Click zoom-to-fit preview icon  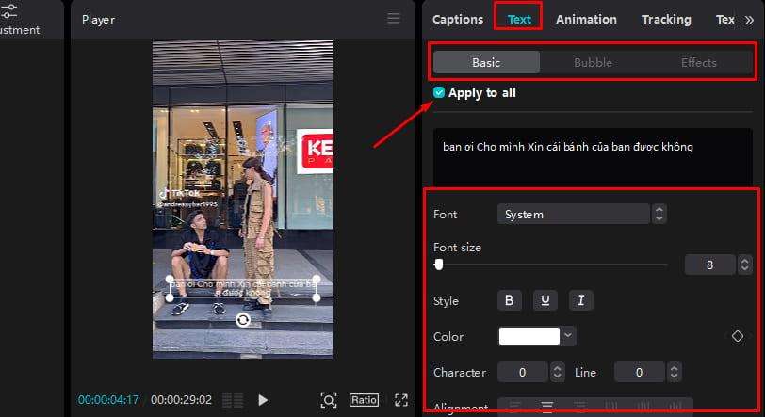click(x=329, y=400)
